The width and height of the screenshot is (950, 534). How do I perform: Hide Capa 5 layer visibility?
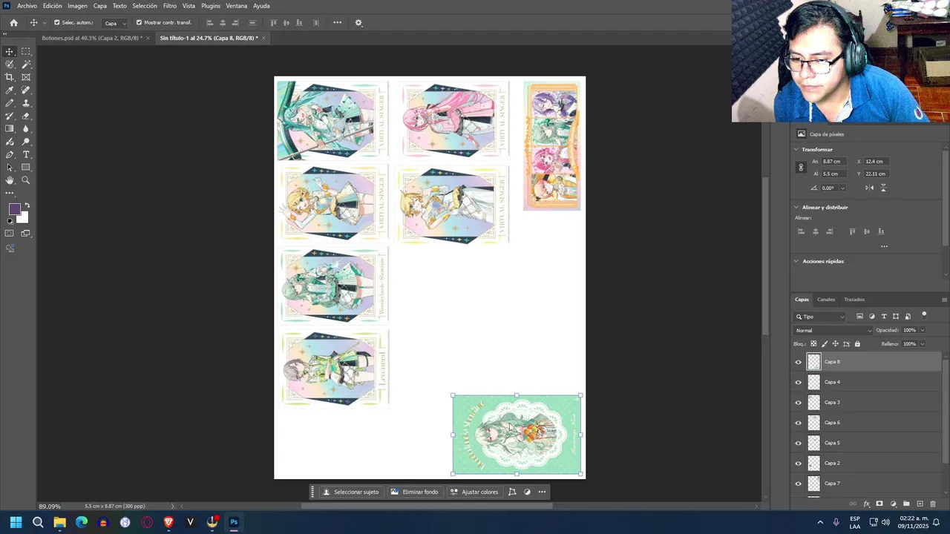(x=799, y=444)
